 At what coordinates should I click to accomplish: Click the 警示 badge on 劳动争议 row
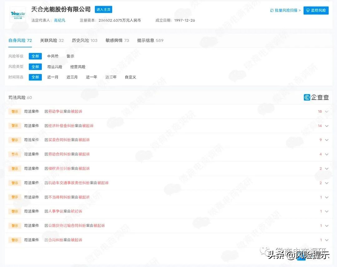coord(14,111)
